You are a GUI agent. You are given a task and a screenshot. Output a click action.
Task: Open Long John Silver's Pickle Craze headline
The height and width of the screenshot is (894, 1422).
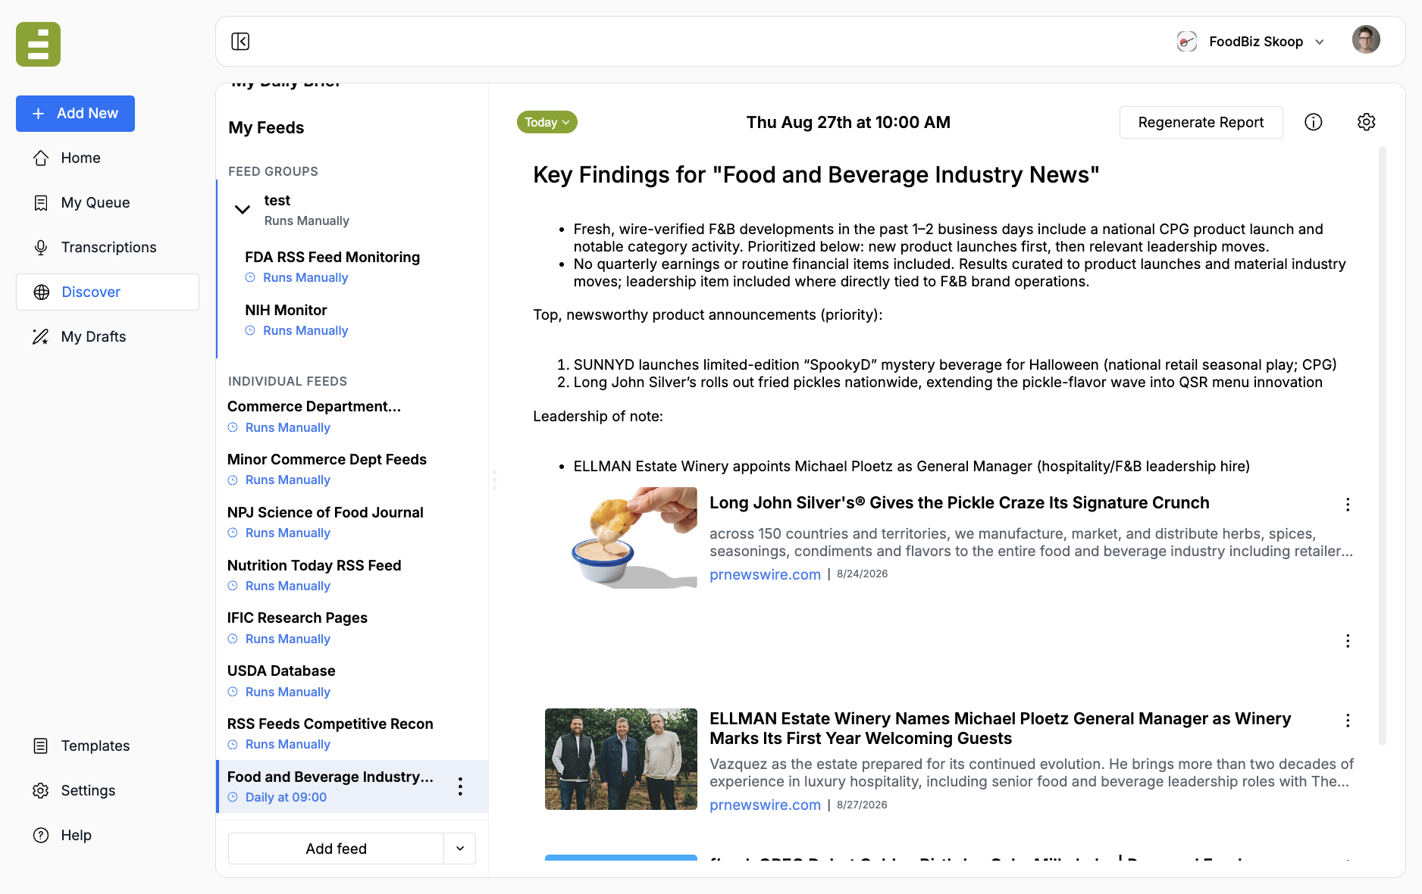point(959,503)
